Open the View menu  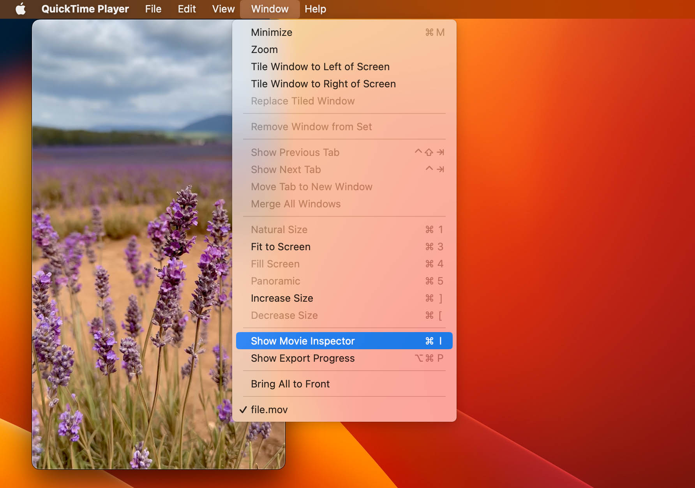point(223,9)
